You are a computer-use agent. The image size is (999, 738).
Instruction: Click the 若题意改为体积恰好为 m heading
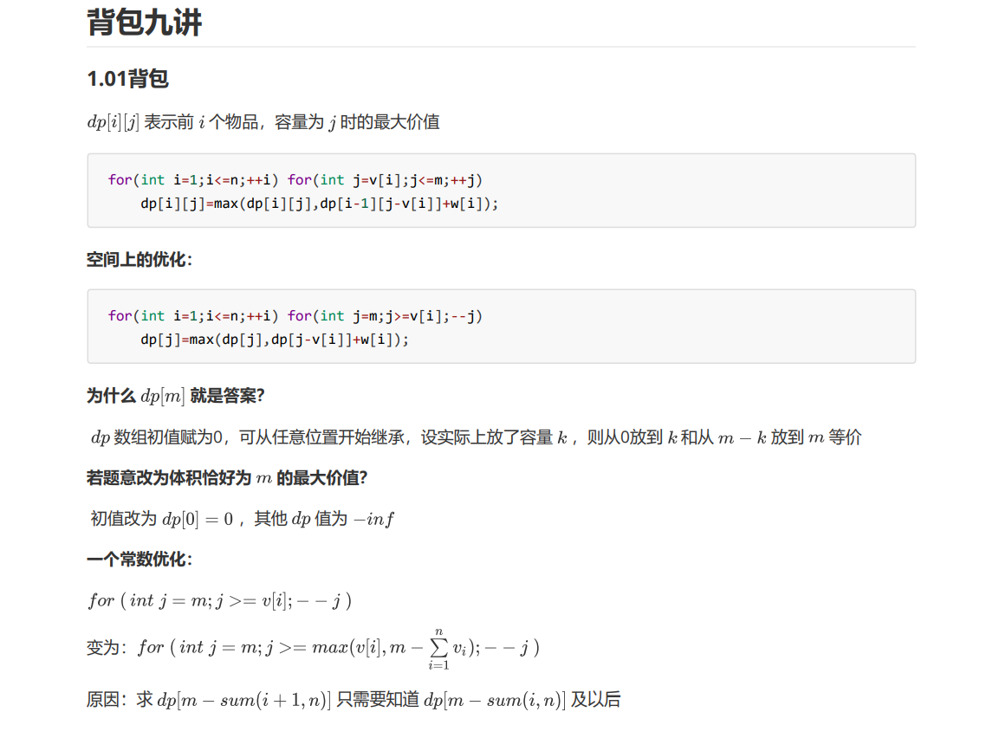pyautogui.click(x=228, y=478)
